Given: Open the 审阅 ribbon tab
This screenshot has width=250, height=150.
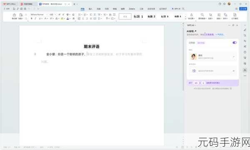Looking at the screenshot, I should click(115, 9).
